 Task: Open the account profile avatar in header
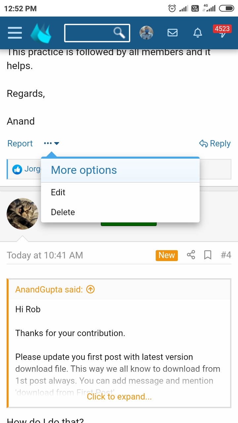(146, 33)
